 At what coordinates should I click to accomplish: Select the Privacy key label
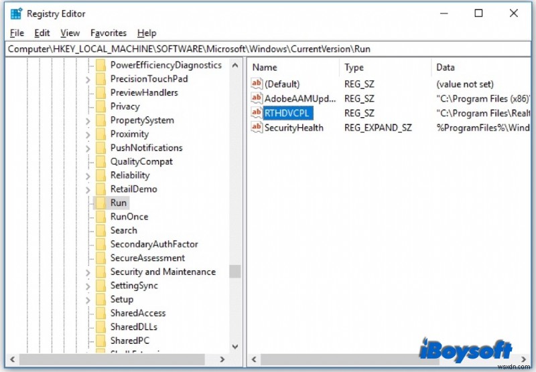(x=125, y=106)
